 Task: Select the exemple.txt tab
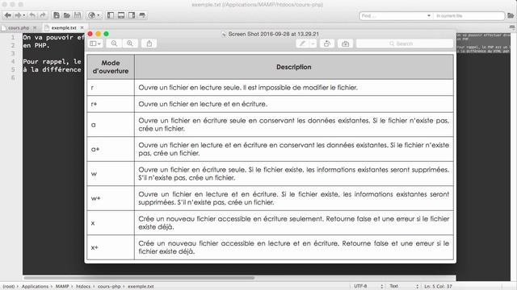pyautogui.click(x=64, y=28)
